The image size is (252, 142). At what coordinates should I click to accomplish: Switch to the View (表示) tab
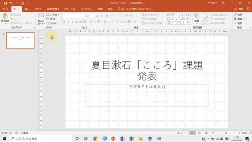(x=110, y=9)
